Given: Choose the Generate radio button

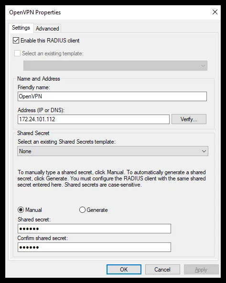Looking at the screenshot, I should (x=82, y=210).
